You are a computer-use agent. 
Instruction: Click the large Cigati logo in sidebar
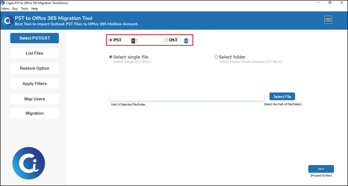pyautogui.click(x=29, y=163)
